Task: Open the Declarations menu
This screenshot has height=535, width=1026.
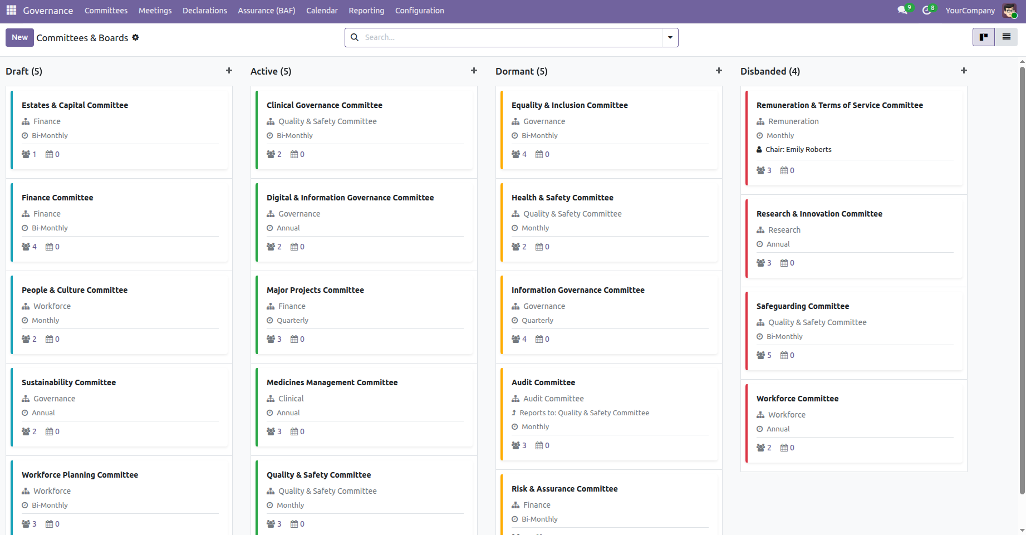Action: pos(205,11)
